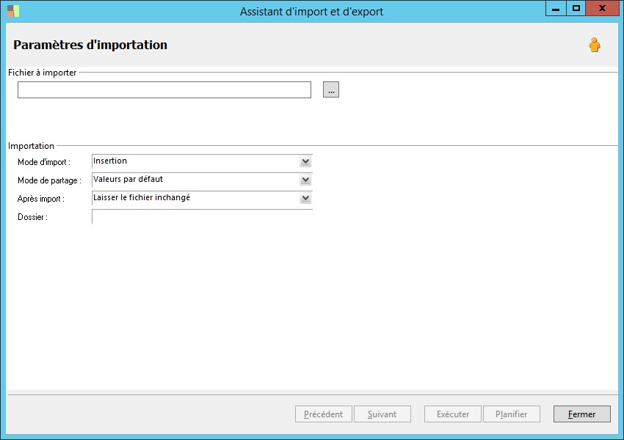Open file browser with the ellipsis button
This screenshot has height=440, width=624.
tap(331, 89)
